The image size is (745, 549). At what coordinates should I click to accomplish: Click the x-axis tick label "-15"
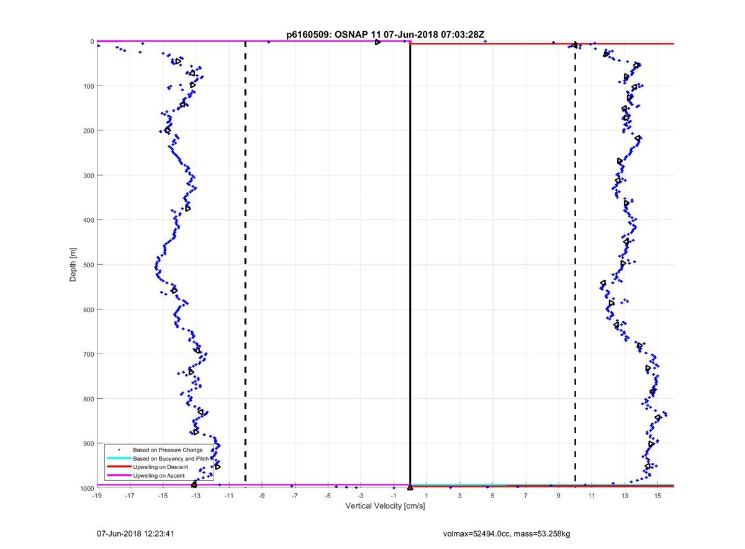click(163, 496)
